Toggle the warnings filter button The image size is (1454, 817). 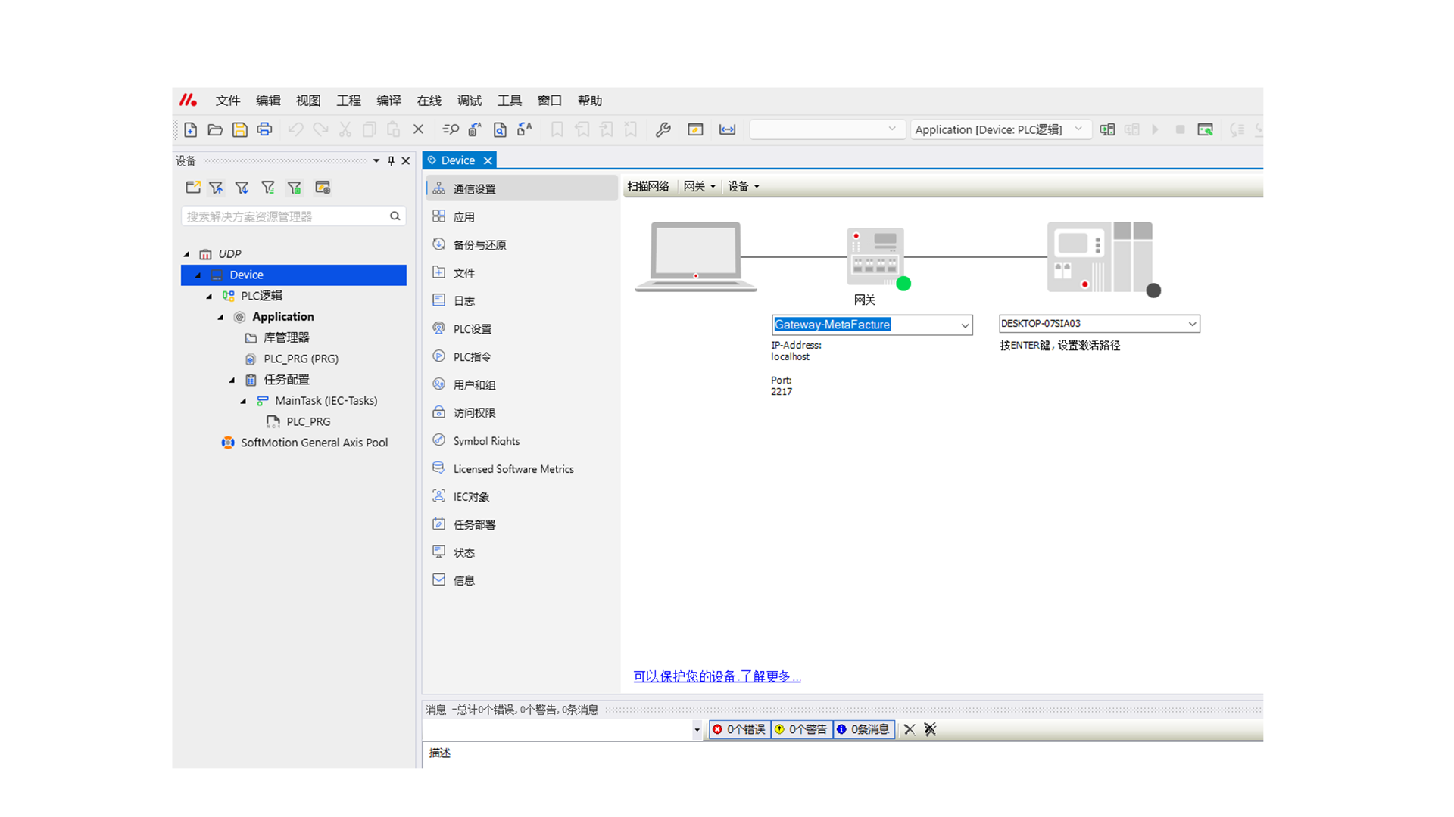(801, 729)
